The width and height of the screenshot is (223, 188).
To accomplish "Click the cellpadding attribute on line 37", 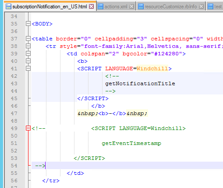I will click(x=114, y=39).
